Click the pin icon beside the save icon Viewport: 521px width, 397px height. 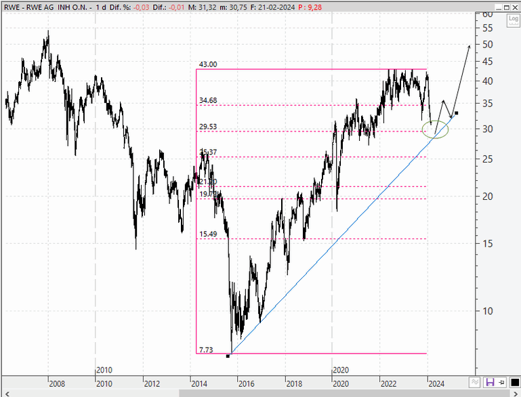coord(501,382)
